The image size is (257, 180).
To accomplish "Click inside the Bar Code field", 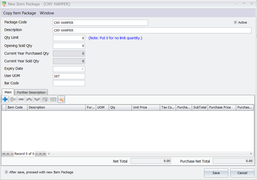I will (69, 83).
